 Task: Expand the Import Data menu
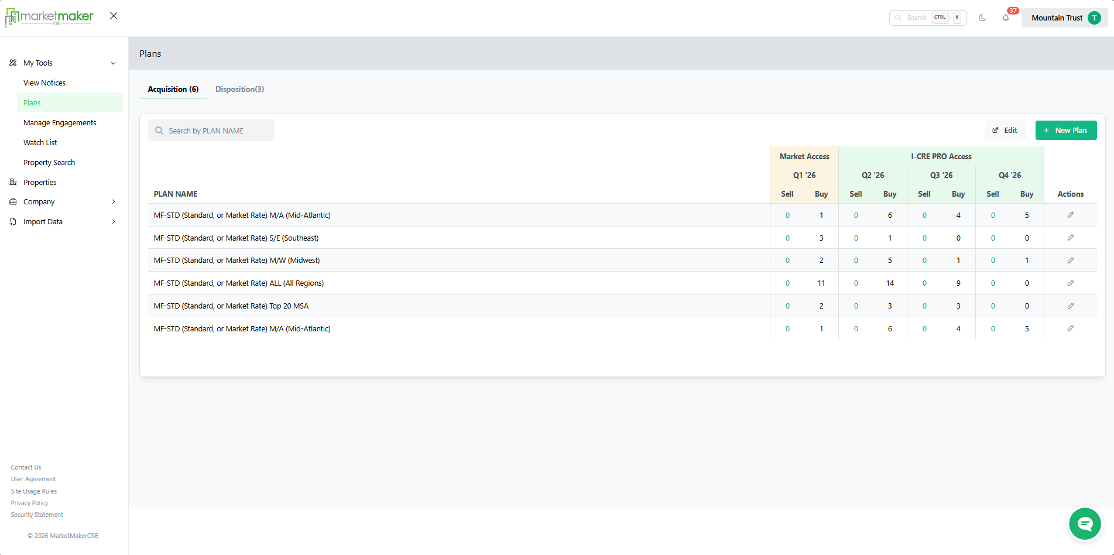coord(113,222)
